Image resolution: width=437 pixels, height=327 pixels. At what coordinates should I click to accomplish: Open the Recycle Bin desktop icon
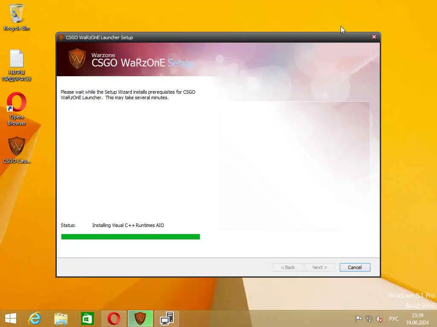pyautogui.click(x=17, y=17)
